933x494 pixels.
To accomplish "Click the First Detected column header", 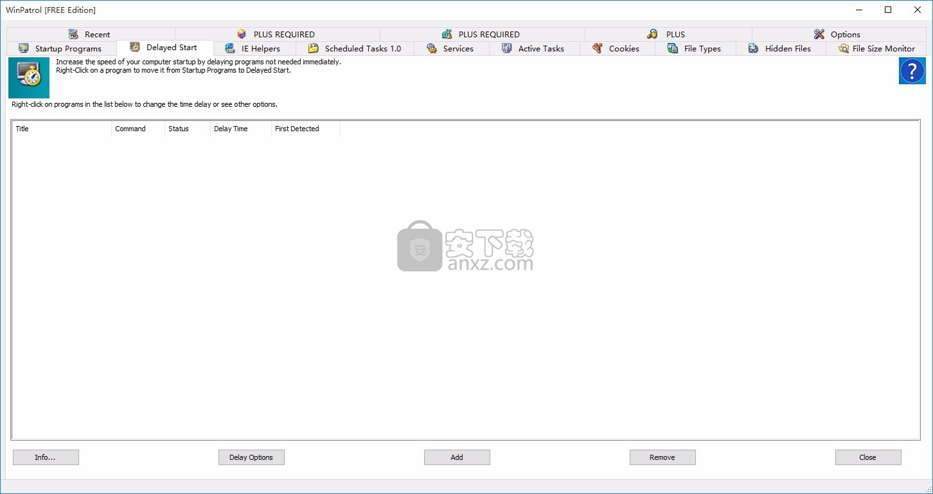I will [306, 129].
